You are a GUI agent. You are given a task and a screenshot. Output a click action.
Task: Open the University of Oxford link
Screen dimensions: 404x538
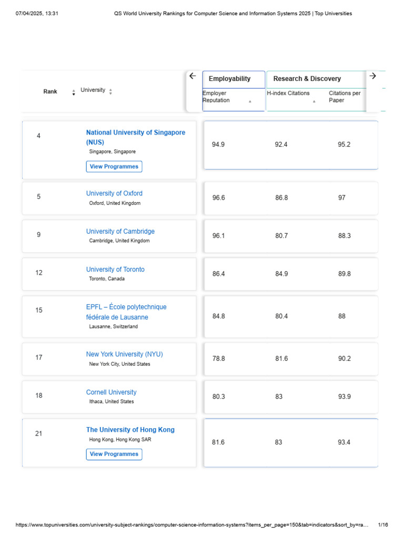coord(114,193)
